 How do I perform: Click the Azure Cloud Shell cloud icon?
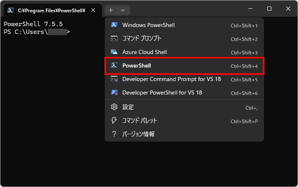(x=114, y=52)
